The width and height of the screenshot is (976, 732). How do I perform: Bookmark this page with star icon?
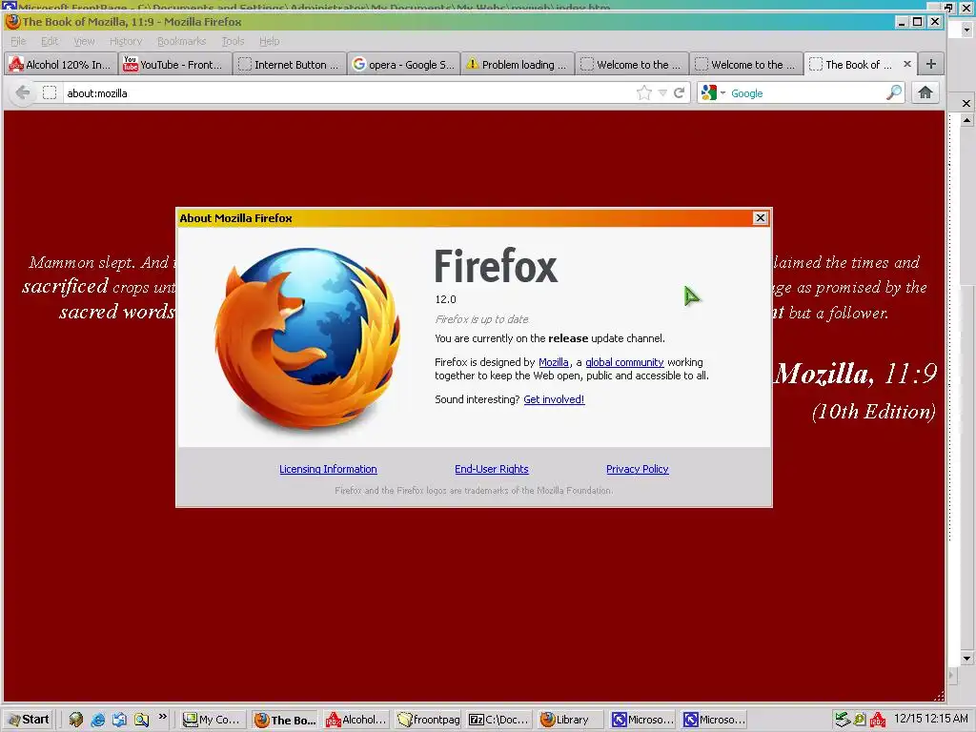644,93
